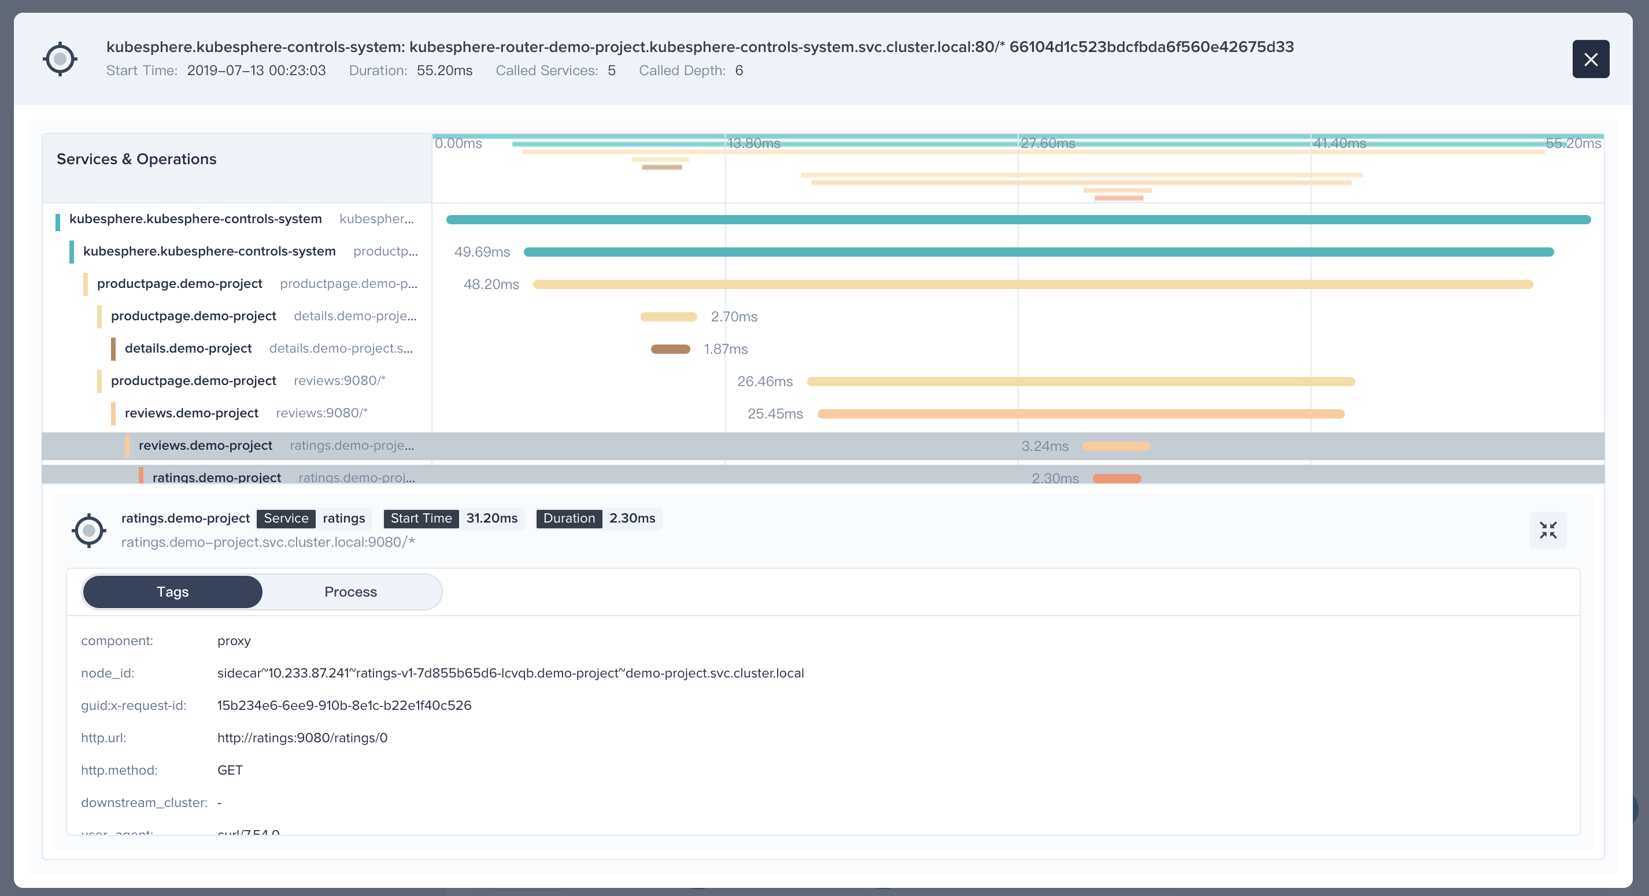Expand productpage.demo-project 48.20ms span row

[x=179, y=283]
